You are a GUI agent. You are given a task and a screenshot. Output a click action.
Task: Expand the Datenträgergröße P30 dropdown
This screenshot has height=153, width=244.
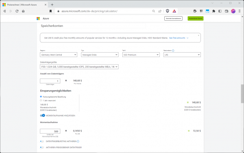pyautogui.click(x=79, y=67)
